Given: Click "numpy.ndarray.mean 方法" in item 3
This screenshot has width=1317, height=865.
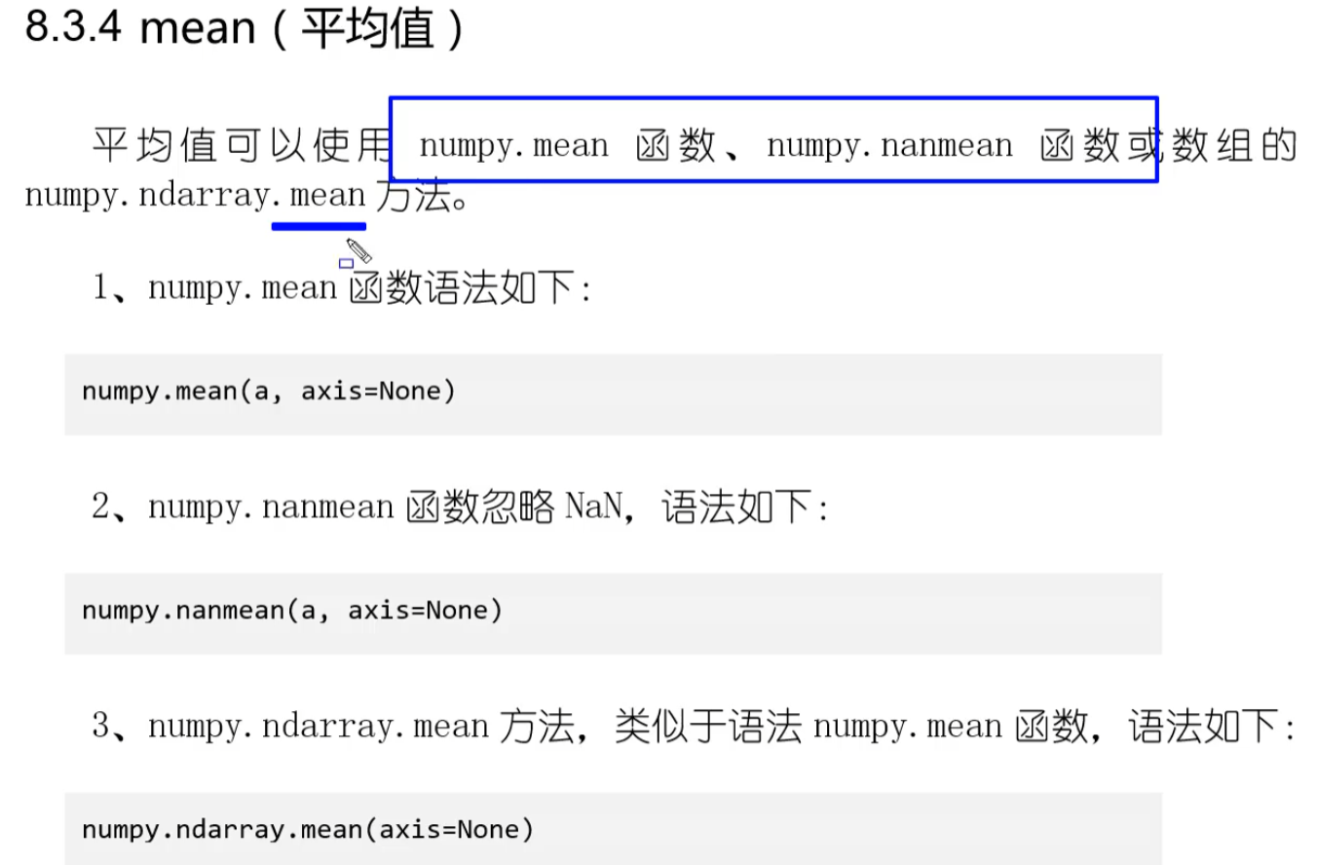Looking at the screenshot, I should [360, 727].
